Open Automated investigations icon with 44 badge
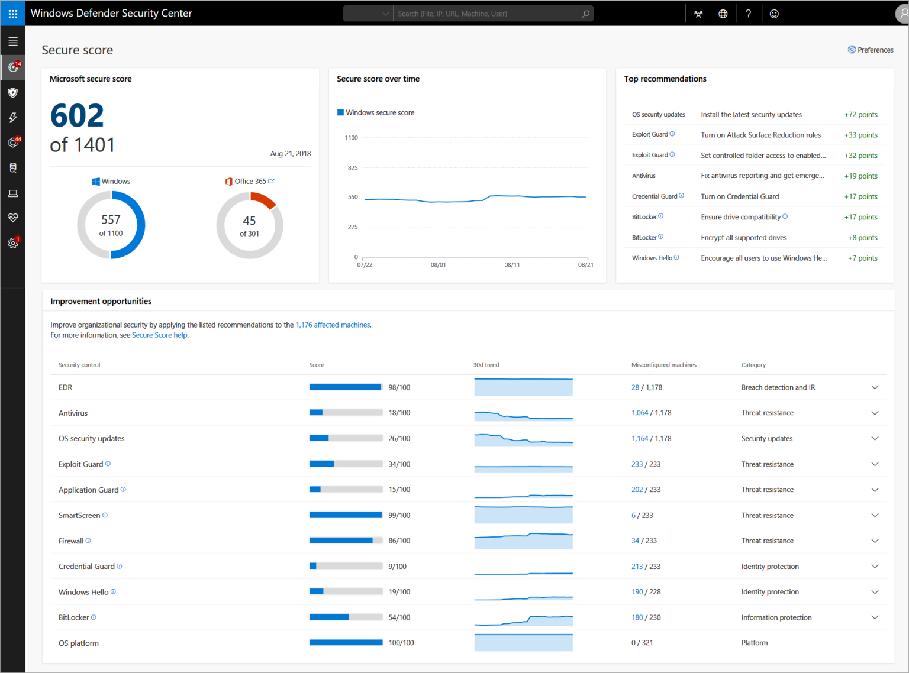Screen dimensions: 909x673 point(12,143)
